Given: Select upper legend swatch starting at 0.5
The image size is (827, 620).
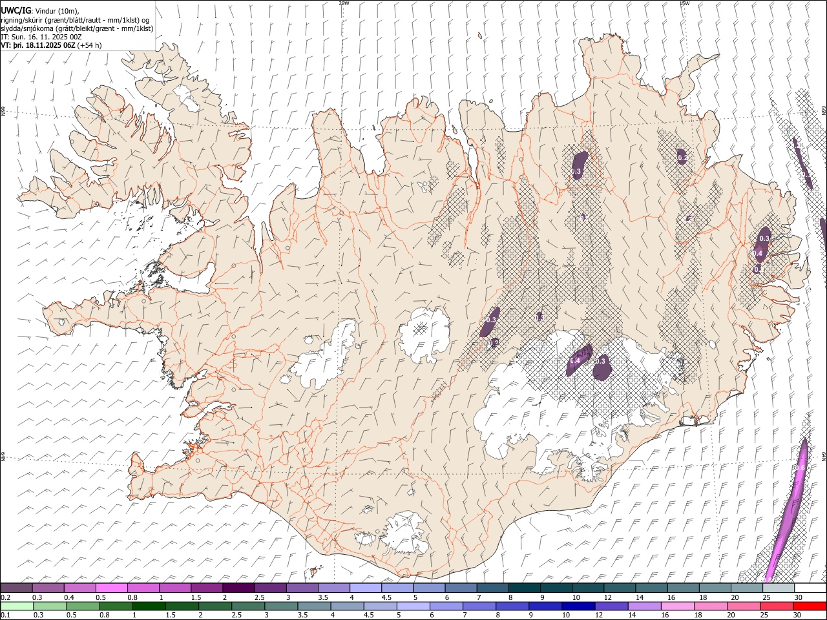Looking at the screenshot, I should coord(112,588).
